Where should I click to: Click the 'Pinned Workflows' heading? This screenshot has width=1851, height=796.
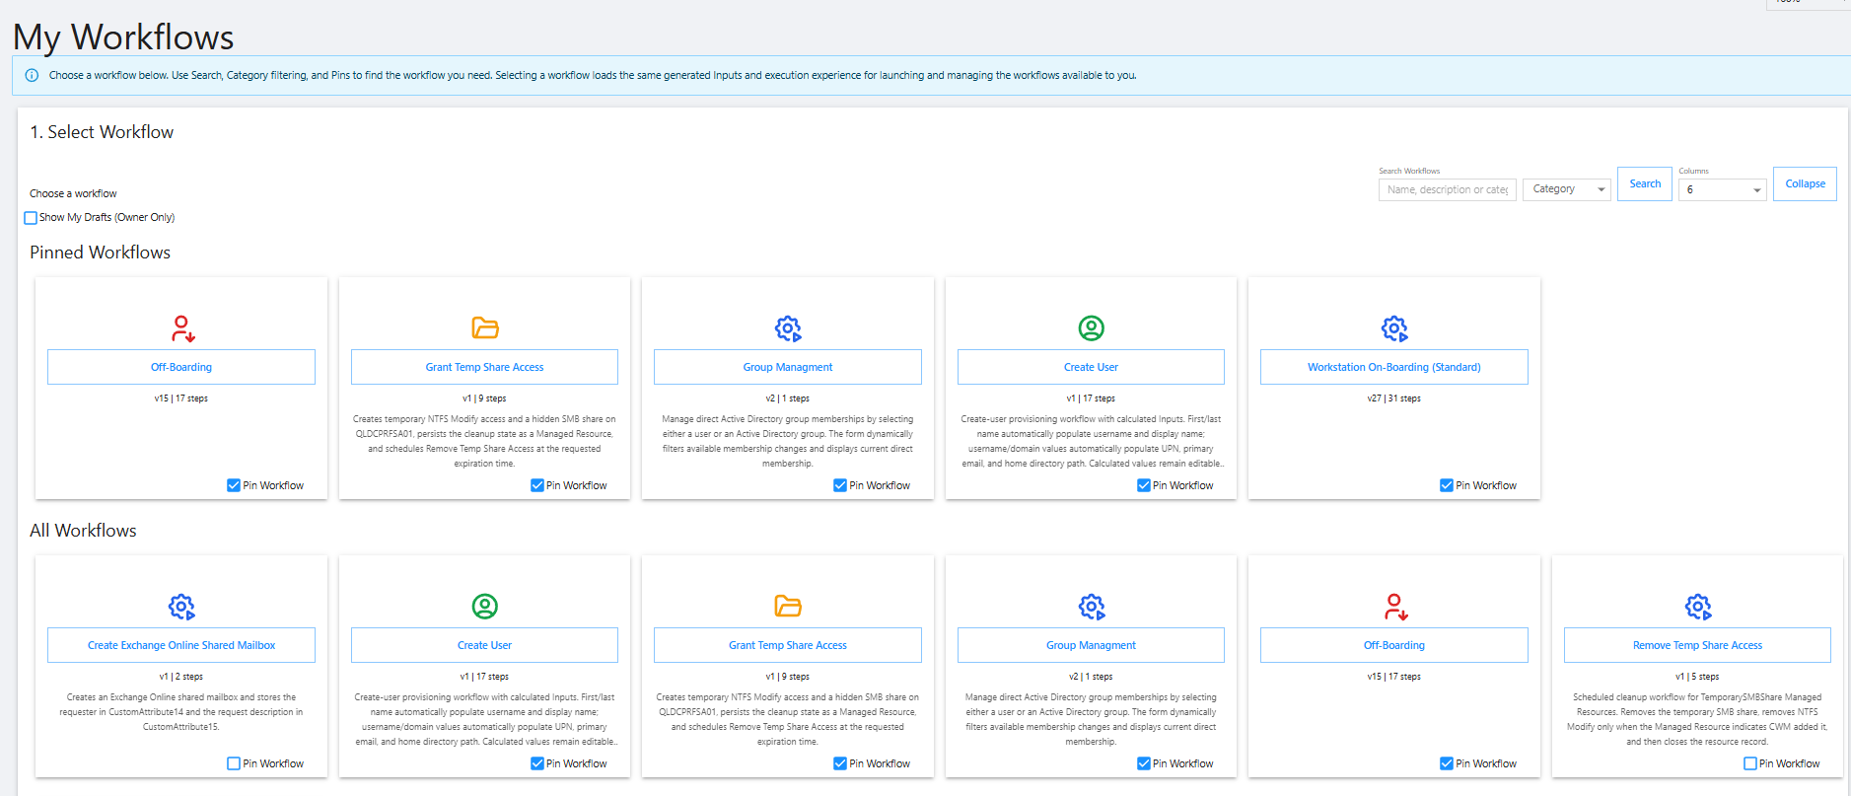point(100,253)
